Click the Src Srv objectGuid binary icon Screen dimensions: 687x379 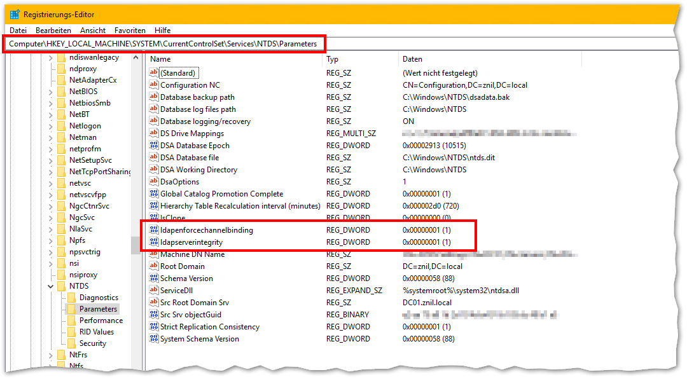point(153,315)
